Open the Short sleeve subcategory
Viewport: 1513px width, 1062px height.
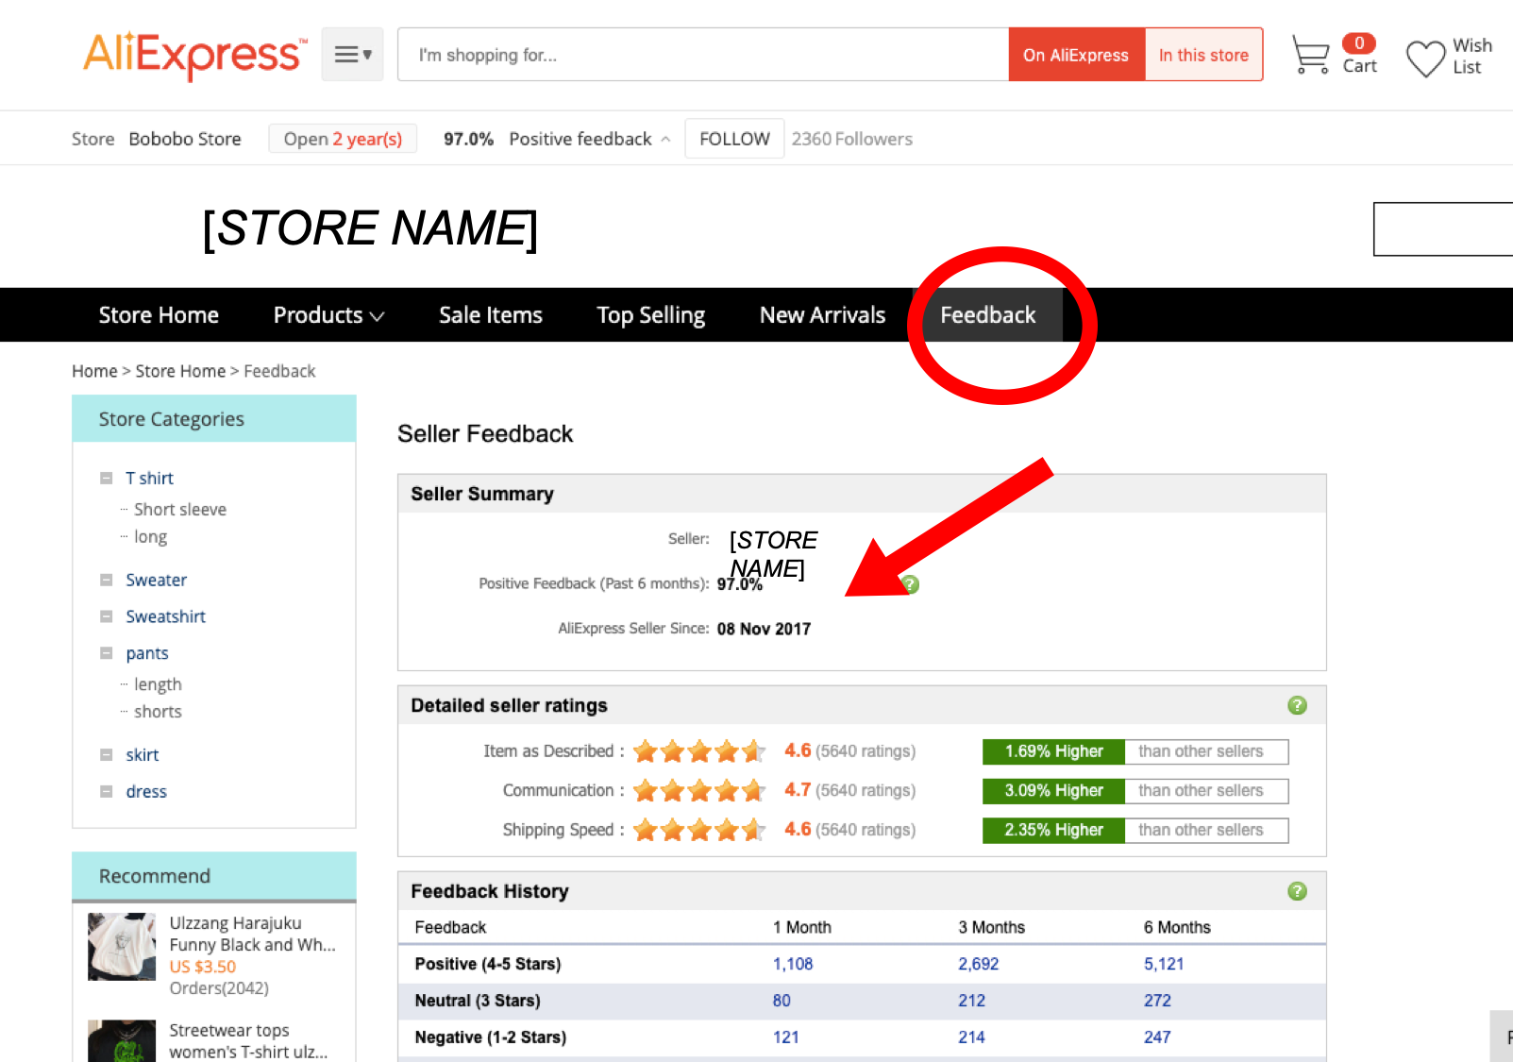click(180, 510)
